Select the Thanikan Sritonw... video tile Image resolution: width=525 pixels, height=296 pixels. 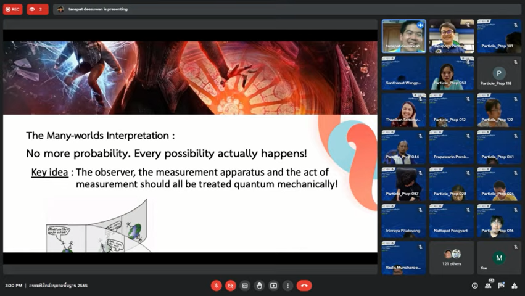tap(404, 110)
